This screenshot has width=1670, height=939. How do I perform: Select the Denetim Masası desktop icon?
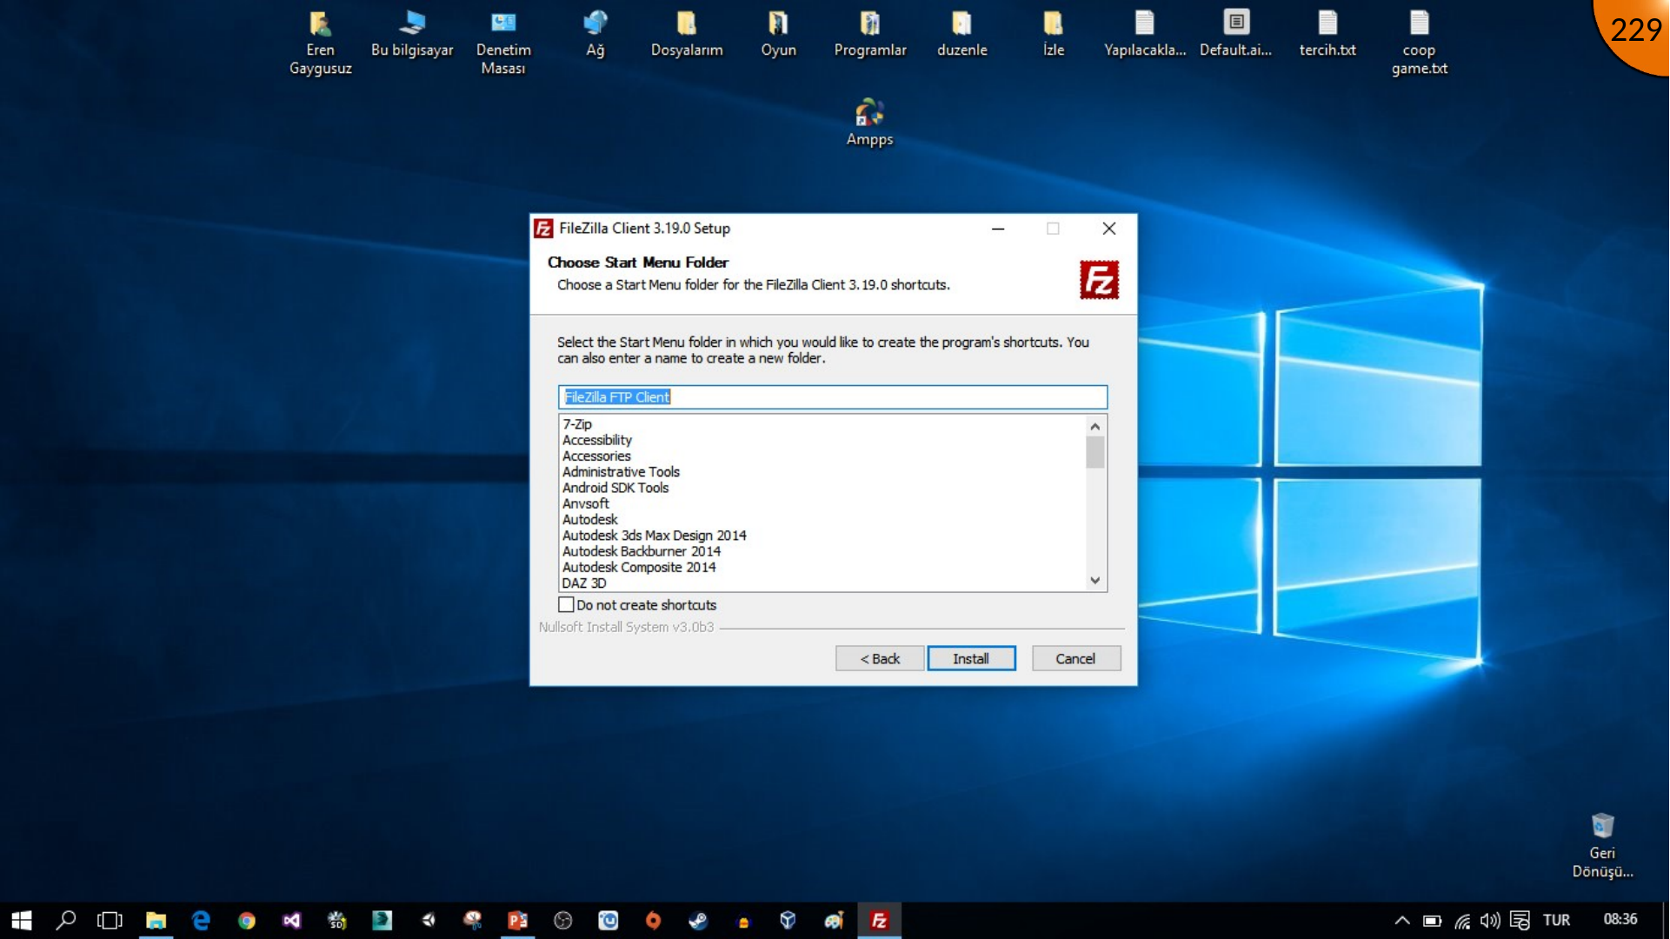503,42
